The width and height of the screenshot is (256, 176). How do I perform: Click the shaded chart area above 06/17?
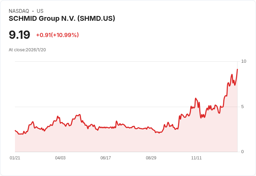tap(106, 140)
